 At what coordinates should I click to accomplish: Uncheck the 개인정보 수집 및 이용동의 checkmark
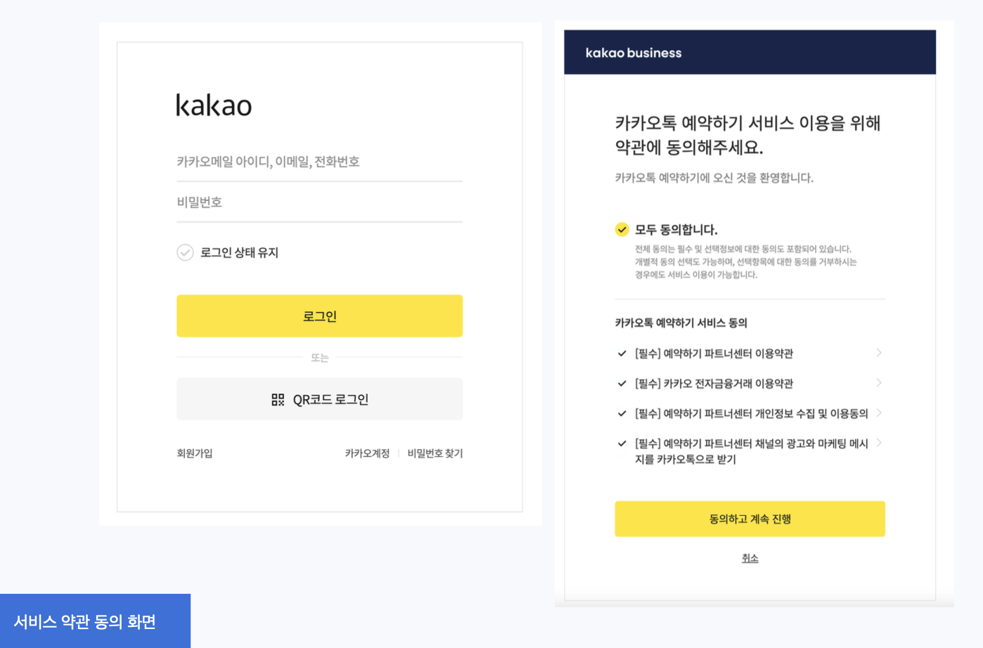pyautogui.click(x=622, y=414)
